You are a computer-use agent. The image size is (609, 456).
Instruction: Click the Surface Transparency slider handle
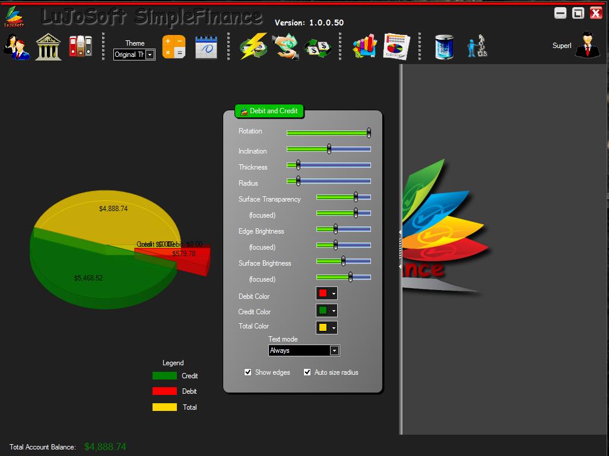(356, 197)
